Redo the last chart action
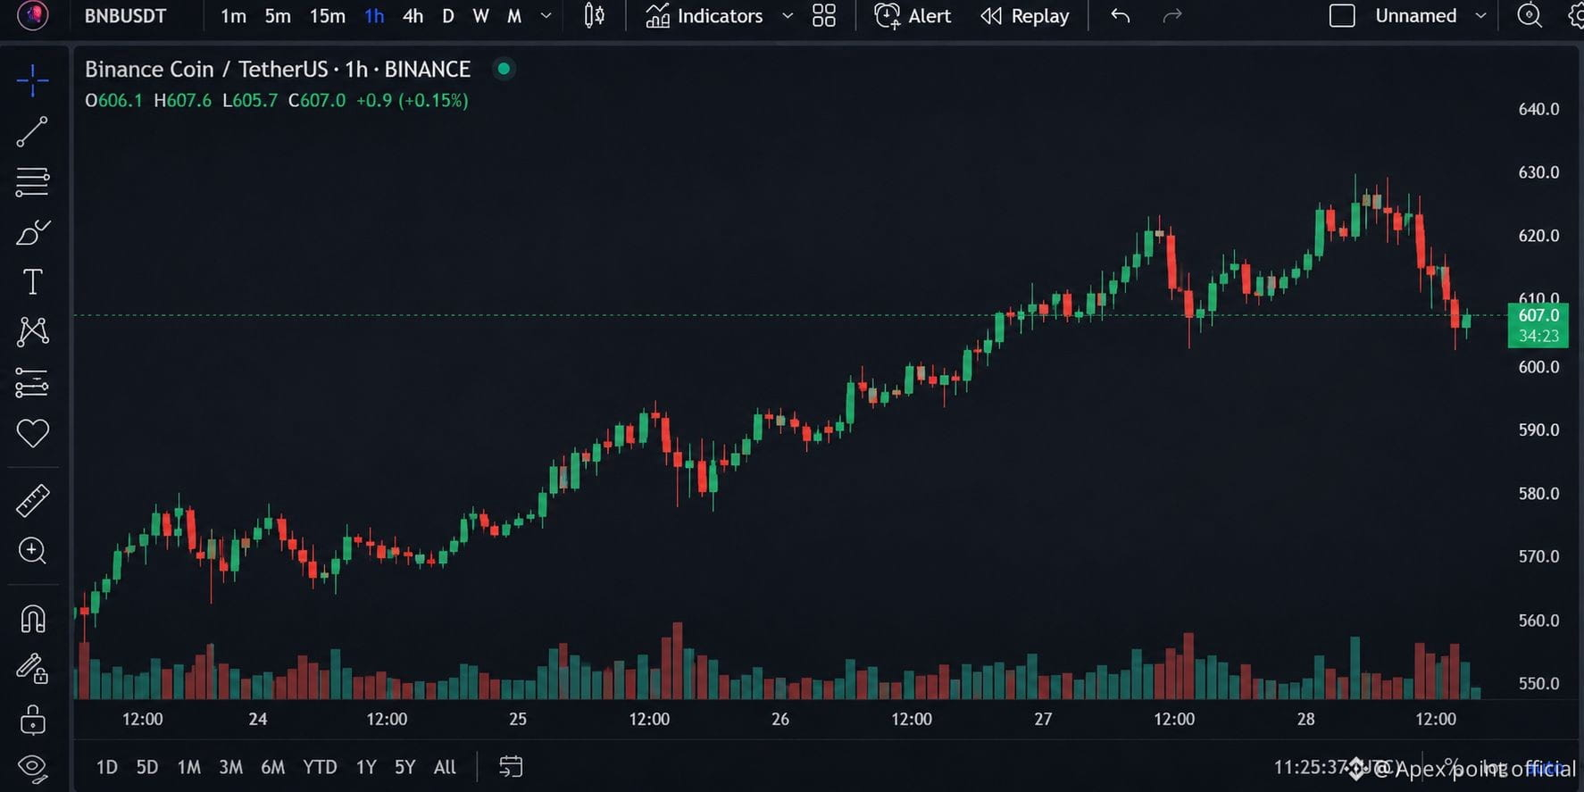This screenshot has height=792, width=1584. coord(1172,16)
